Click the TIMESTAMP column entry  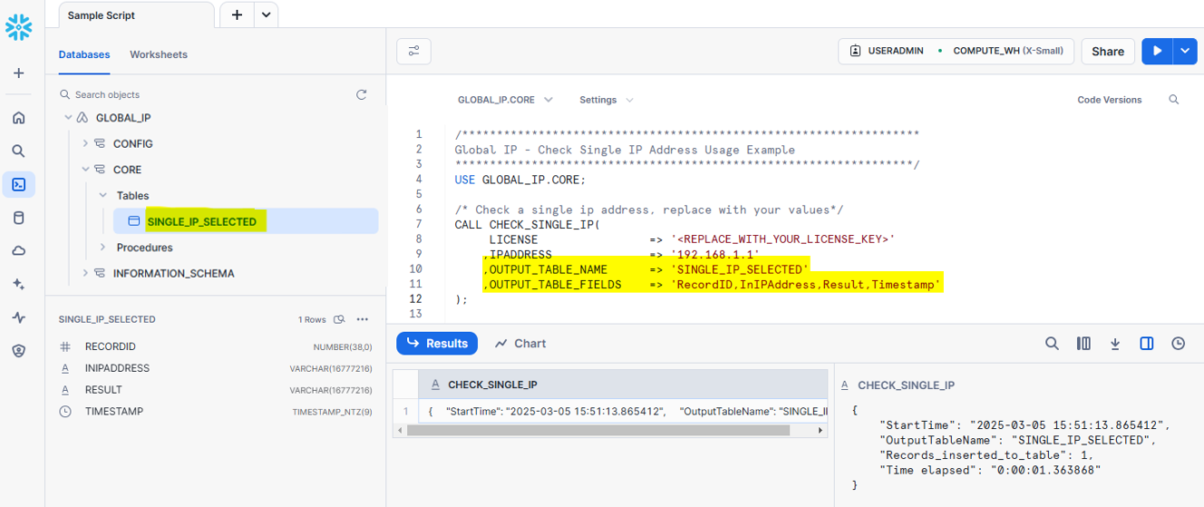(x=216, y=412)
